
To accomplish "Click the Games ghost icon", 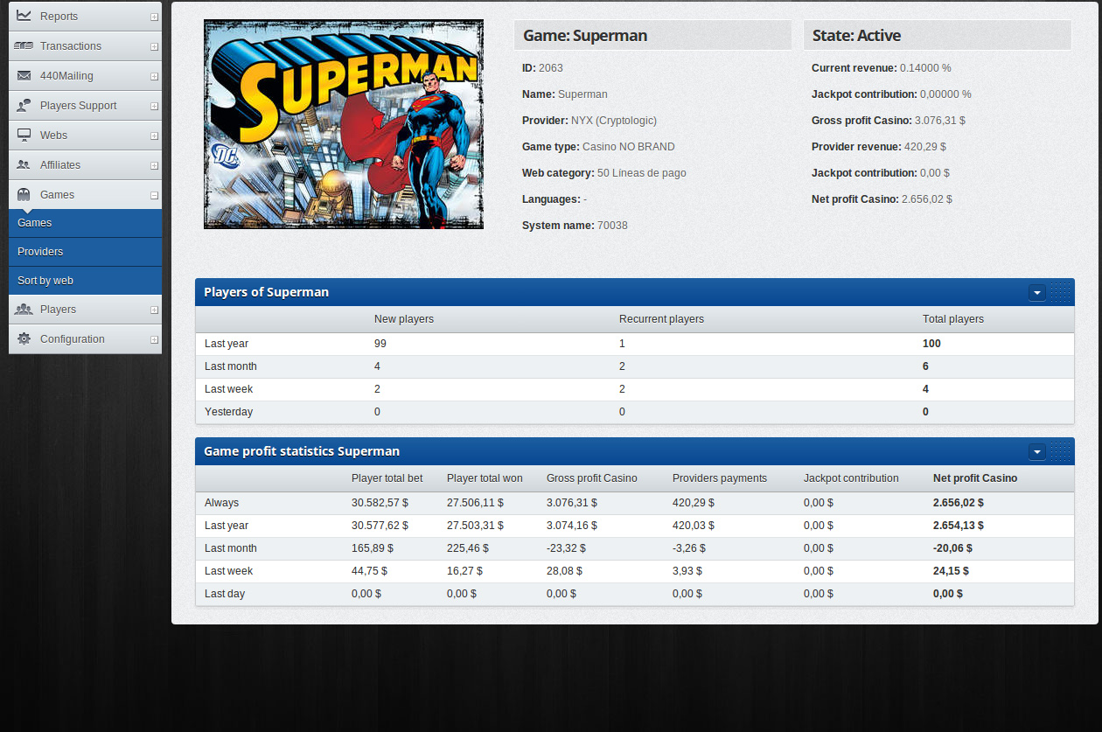I will click(x=24, y=194).
